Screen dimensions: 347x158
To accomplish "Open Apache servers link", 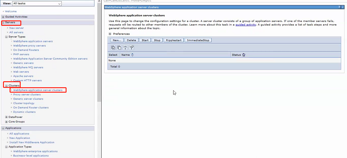I will point(23,76).
